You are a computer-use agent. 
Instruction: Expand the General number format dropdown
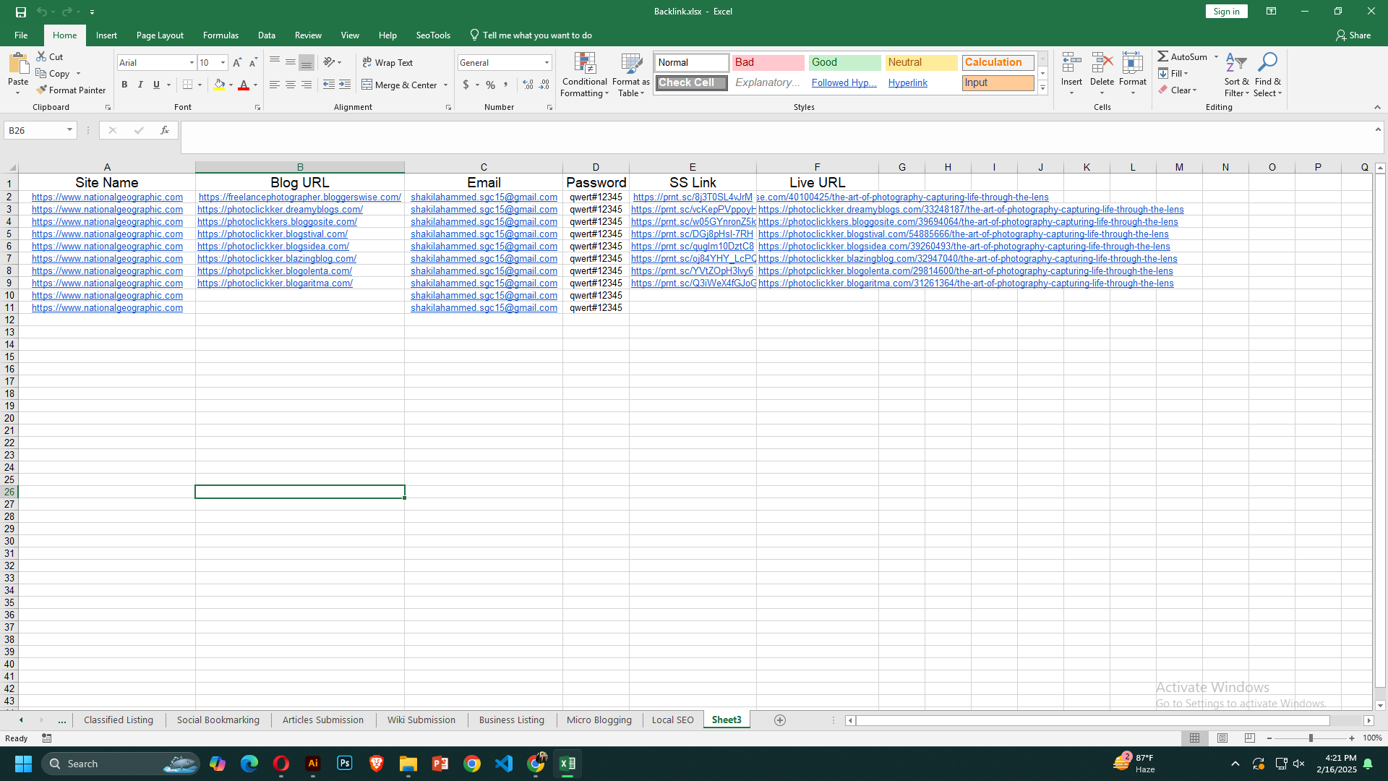[x=546, y=62]
